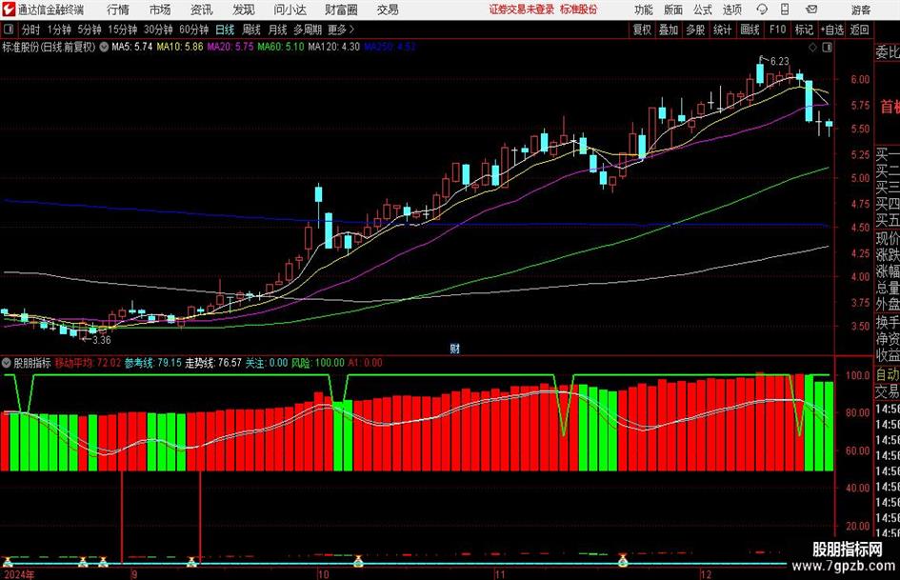The height and width of the screenshot is (580, 900).
Task: Open 多周期 multi-period view
Action: coord(308,30)
